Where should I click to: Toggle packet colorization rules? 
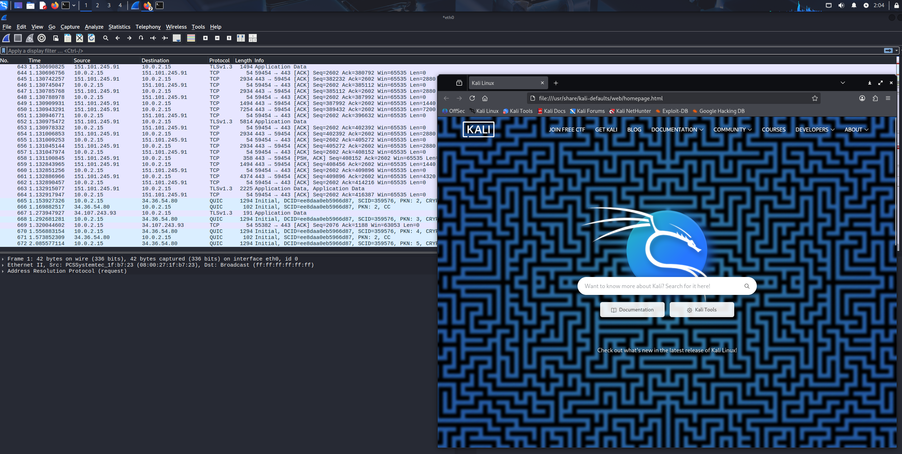(191, 38)
